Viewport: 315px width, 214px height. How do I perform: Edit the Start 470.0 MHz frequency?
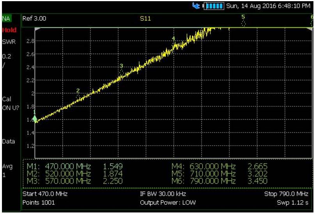click(x=45, y=194)
